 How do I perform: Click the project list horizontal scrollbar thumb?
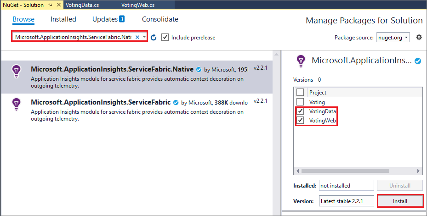pos(345,171)
